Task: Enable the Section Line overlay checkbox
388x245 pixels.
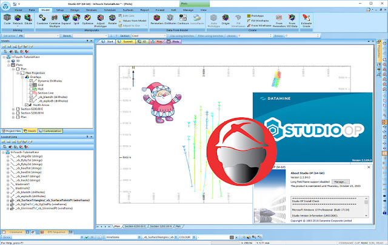Action: click(x=31, y=93)
